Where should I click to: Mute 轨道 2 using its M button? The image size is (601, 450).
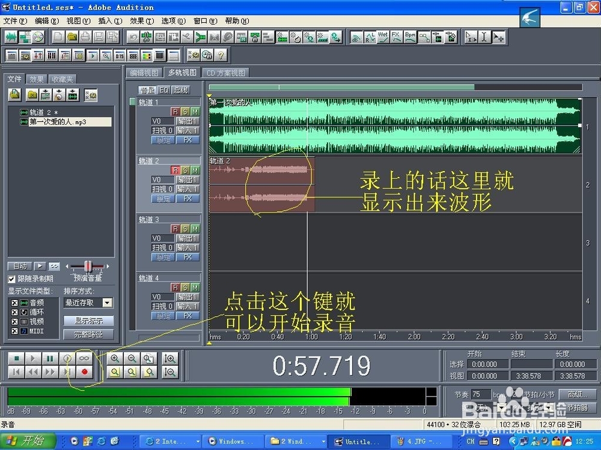point(195,169)
